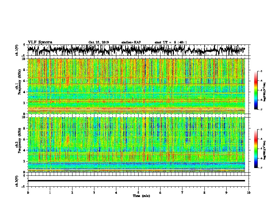Click the "-3" tick on ch.1 color bar

261,71
